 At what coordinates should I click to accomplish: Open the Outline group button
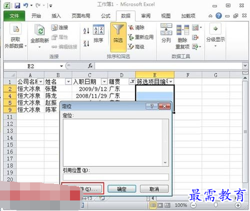coord(215,36)
